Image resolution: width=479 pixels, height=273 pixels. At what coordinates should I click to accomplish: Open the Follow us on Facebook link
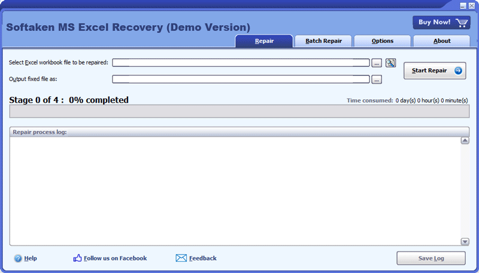point(115,259)
